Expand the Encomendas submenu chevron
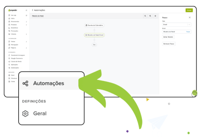 pos(26,22)
